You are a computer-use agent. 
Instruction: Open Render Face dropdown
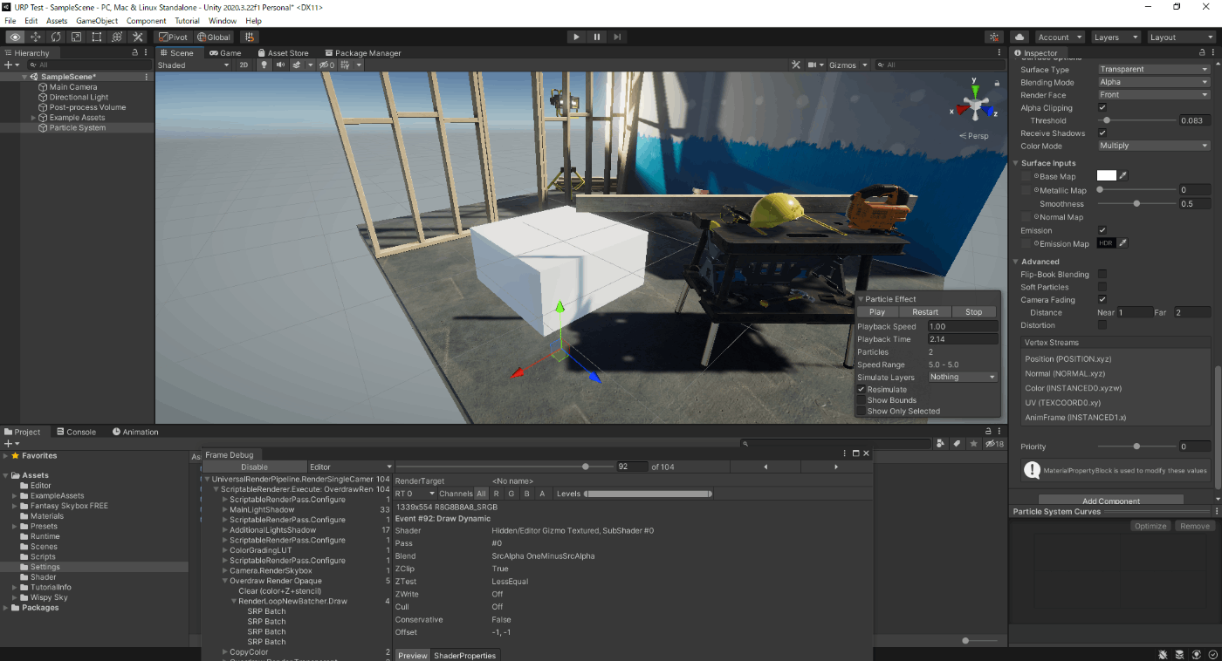[1153, 95]
